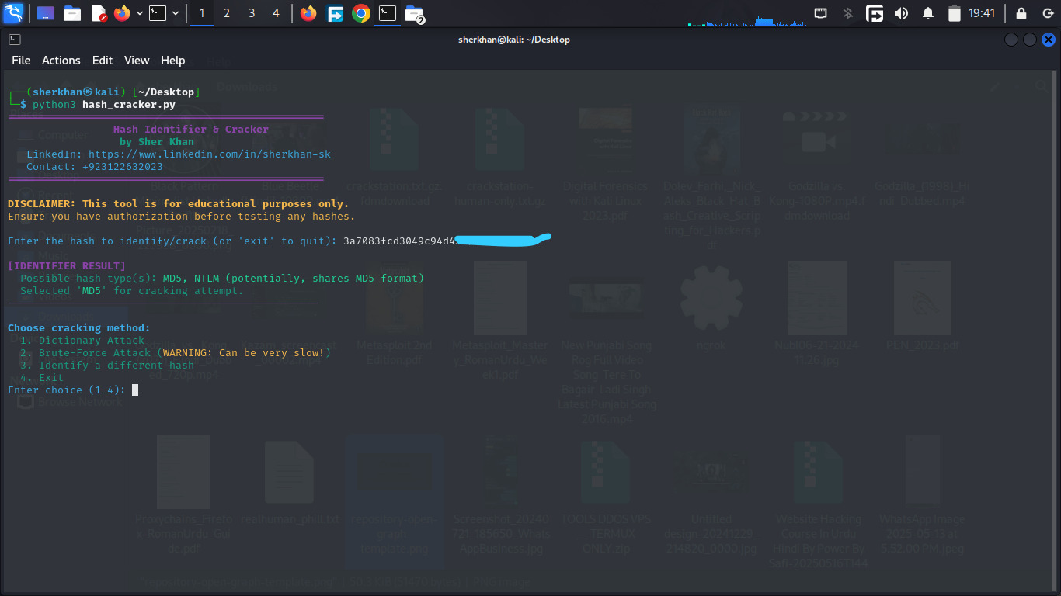Open the file manager taskbar group with badge 2
The image size is (1061, 596).
click(415, 13)
